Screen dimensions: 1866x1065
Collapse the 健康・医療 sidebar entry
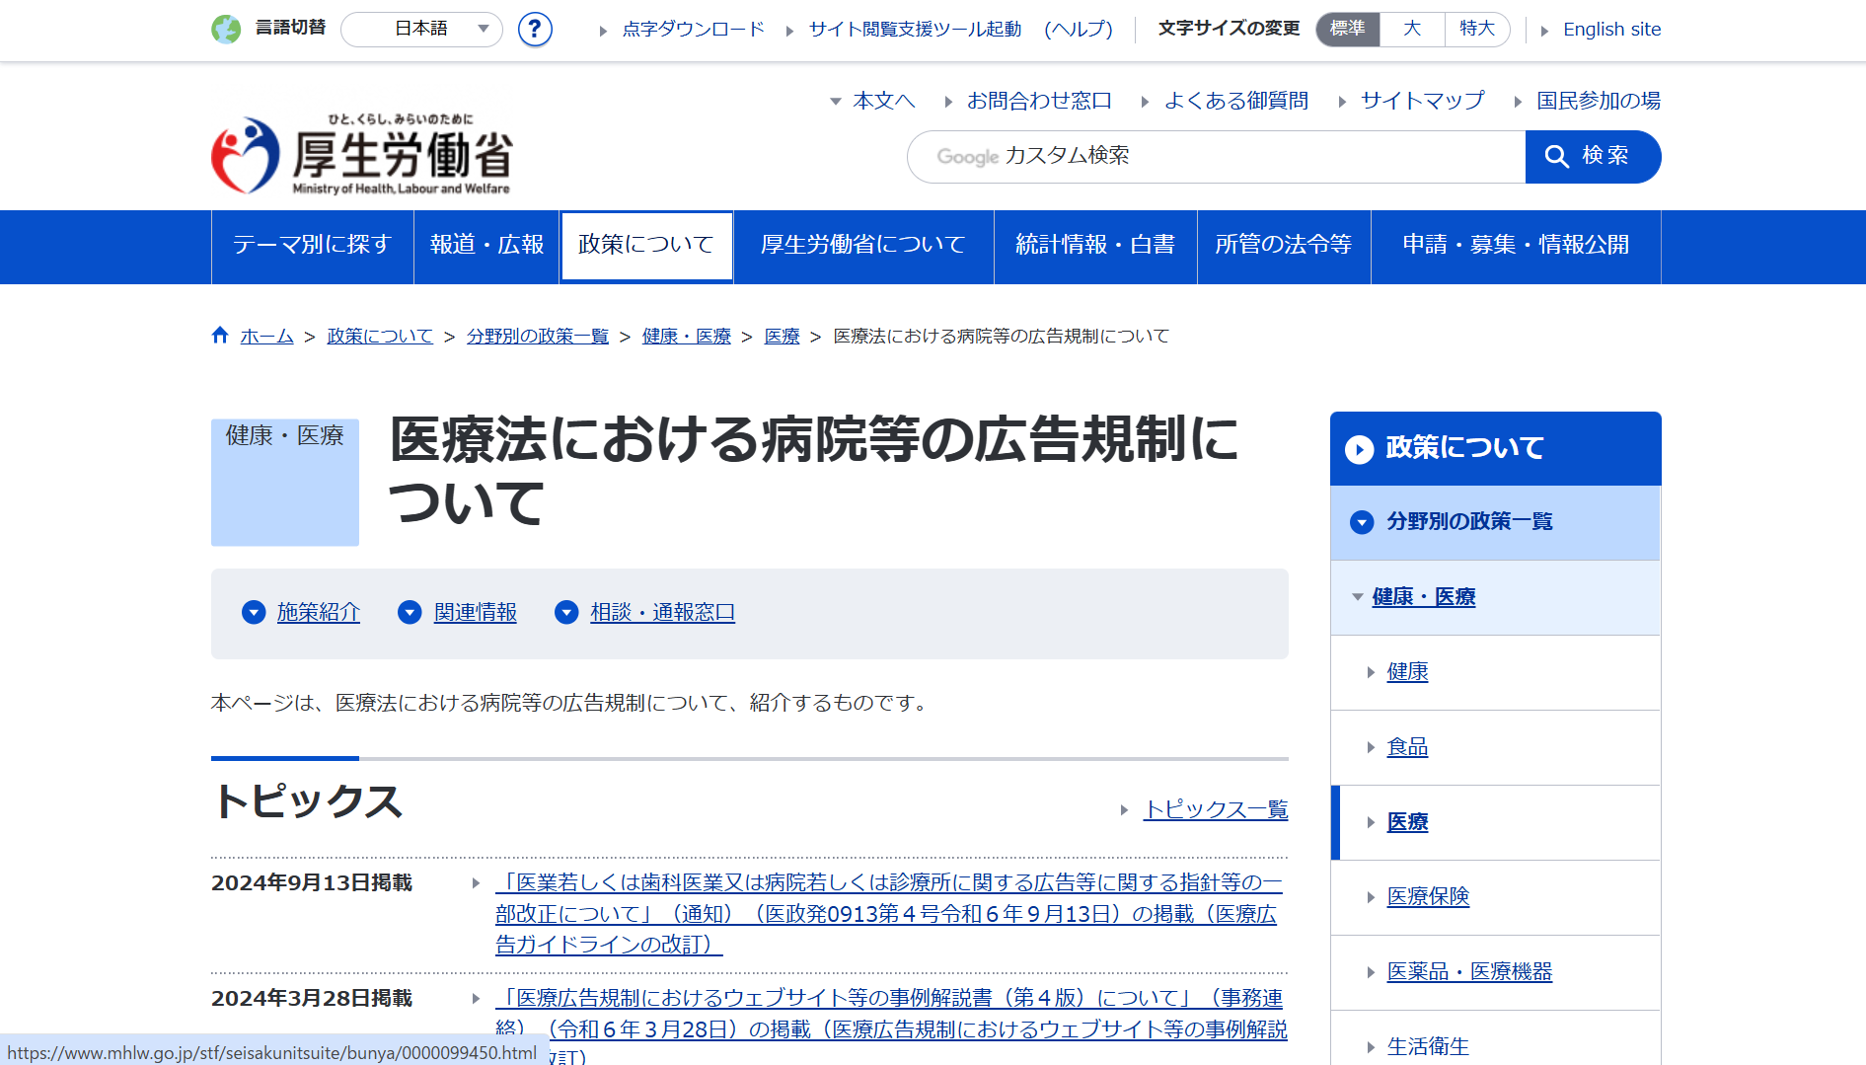tap(1358, 596)
